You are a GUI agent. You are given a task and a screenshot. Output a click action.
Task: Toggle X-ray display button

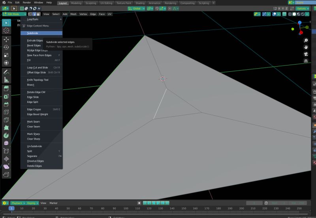[x=284, y=14]
